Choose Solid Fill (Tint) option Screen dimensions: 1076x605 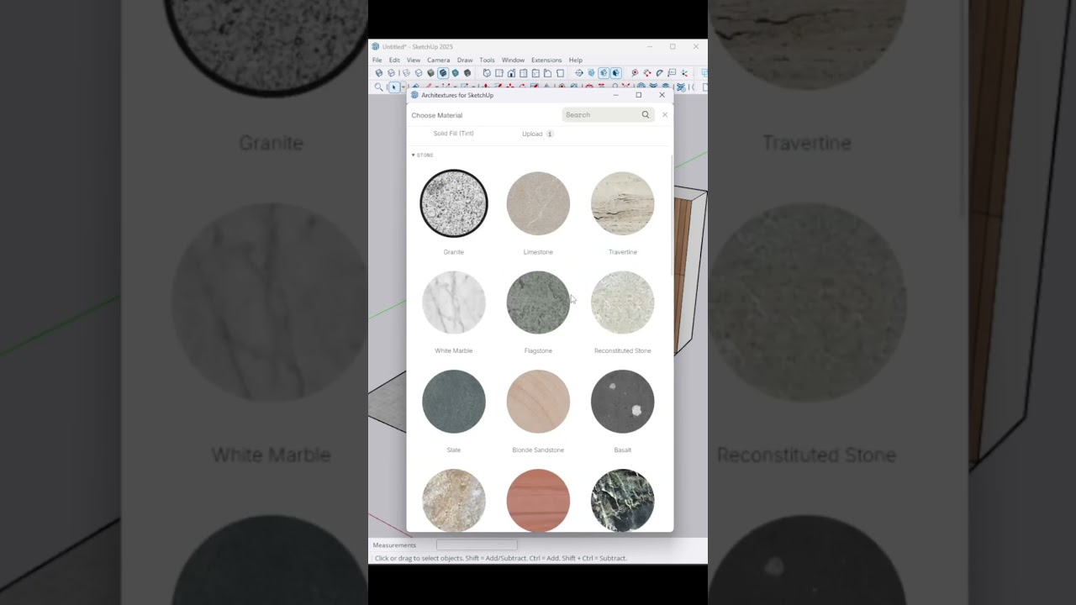pos(453,134)
